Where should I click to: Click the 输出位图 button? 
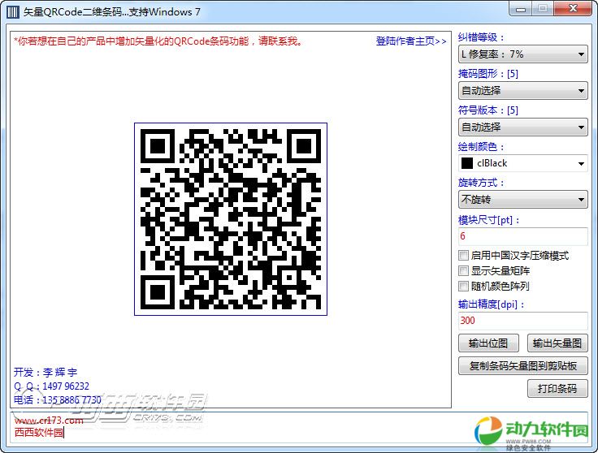click(x=488, y=343)
